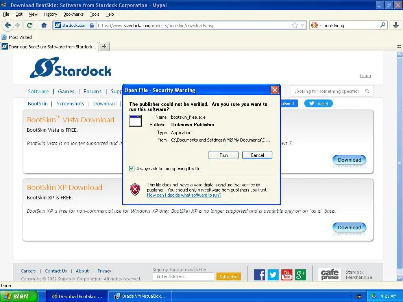This screenshot has height=302, width=403.
Task: Open the Twitter social icon in footer
Action: (273, 275)
